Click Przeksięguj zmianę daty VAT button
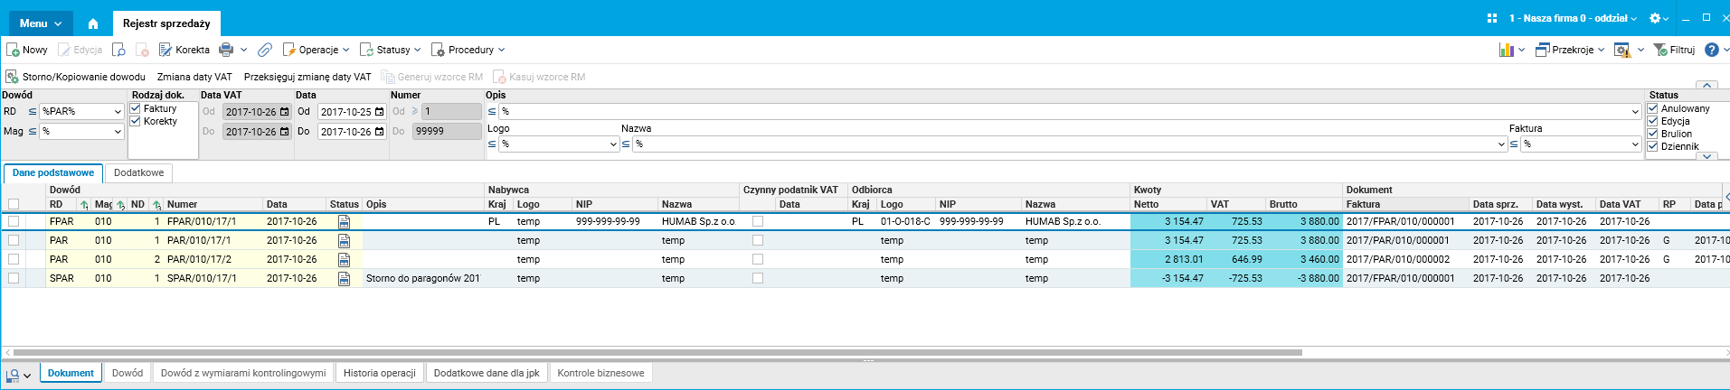Viewport: 1730px width, 390px height. (x=307, y=77)
